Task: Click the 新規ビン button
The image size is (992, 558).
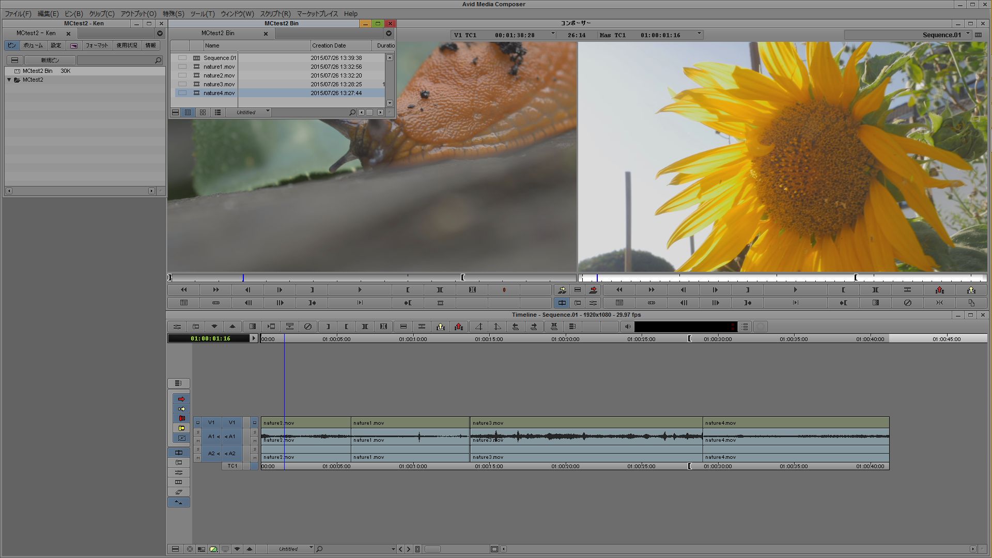Action: coord(50,60)
